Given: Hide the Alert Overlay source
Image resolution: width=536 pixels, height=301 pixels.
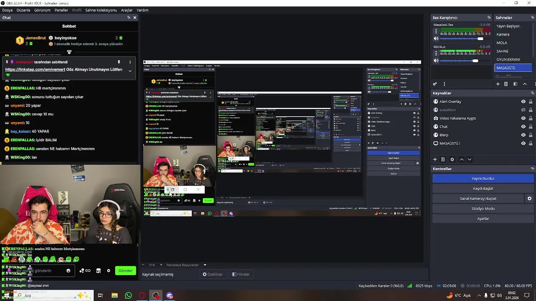Looking at the screenshot, I should pyautogui.click(x=523, y=102).
